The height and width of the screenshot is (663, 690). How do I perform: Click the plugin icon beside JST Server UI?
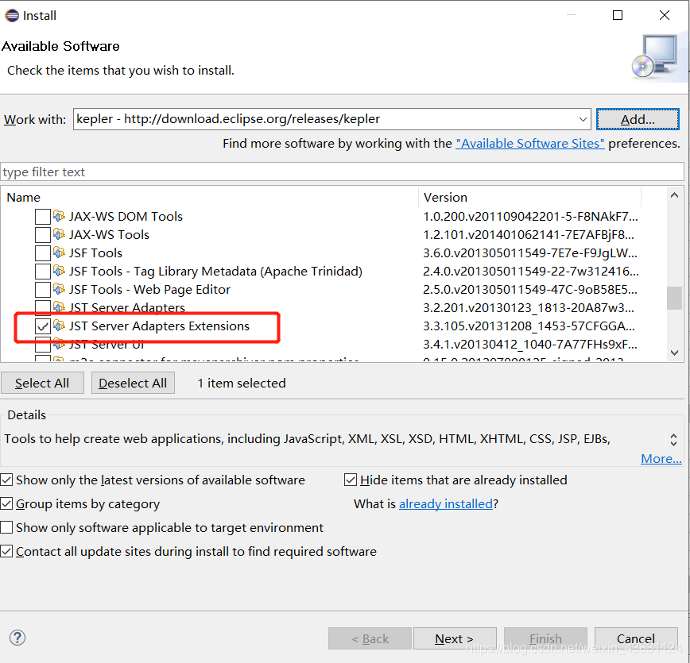pos(59,345)
